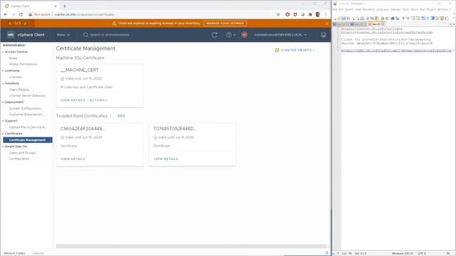
Task: Show previous license notification arrow
Action: pos(10,23)
